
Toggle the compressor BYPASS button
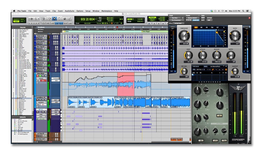click(210, 18)
